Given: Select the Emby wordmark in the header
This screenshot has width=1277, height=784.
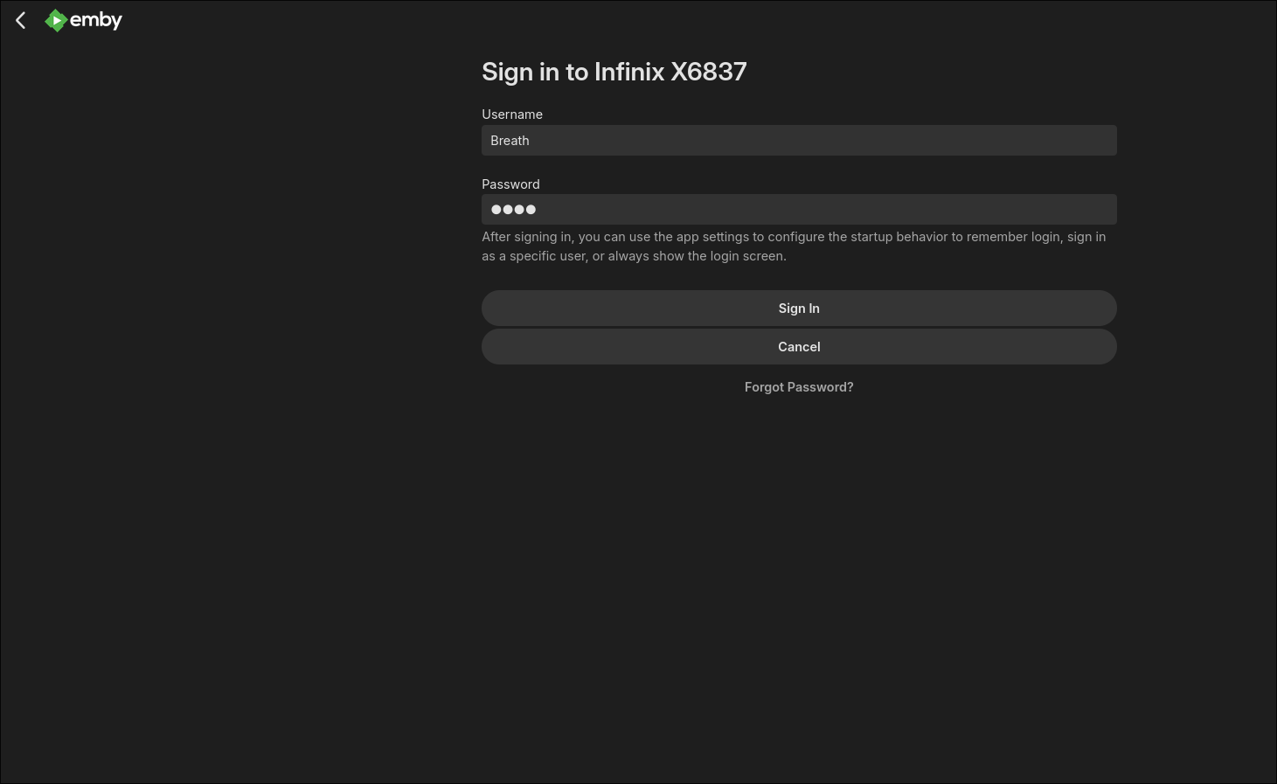Looking at the screenshot, I should pyautogui.click(x=99, y=20).
